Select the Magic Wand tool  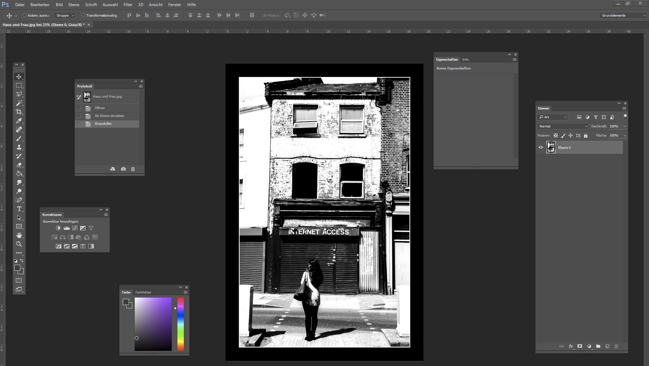(x=19, y=103)
